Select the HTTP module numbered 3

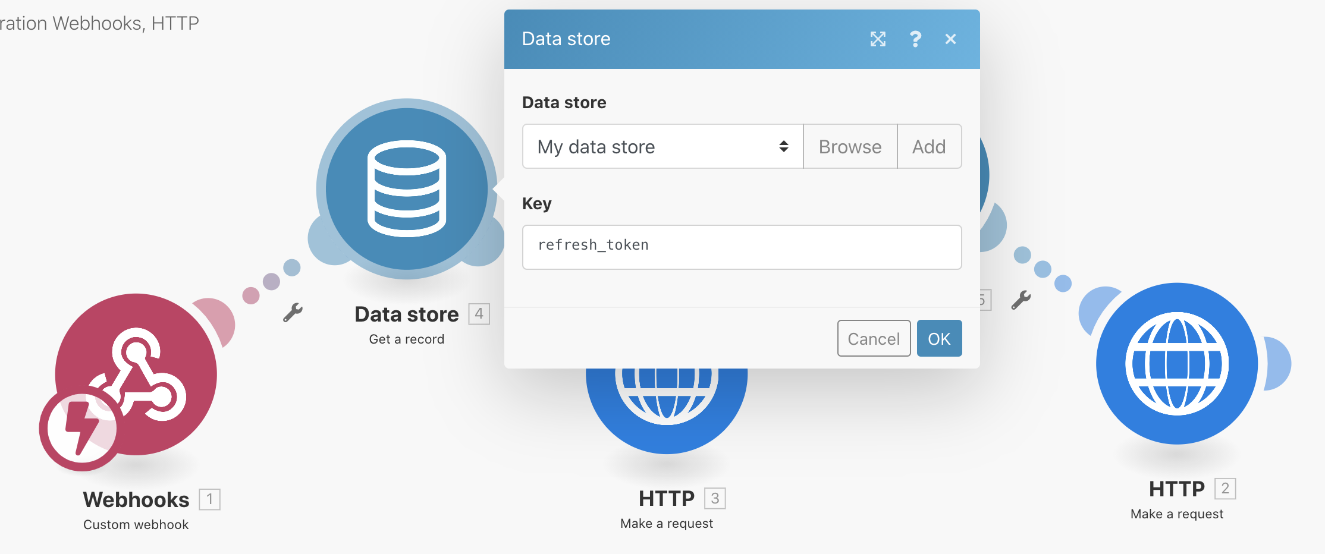click(667, 410)
